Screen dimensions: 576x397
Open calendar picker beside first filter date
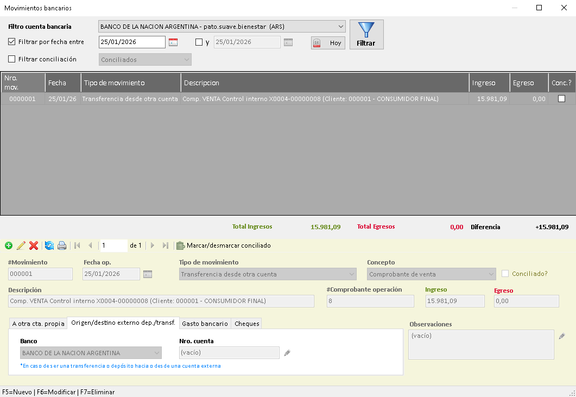(x=173, y=42)
